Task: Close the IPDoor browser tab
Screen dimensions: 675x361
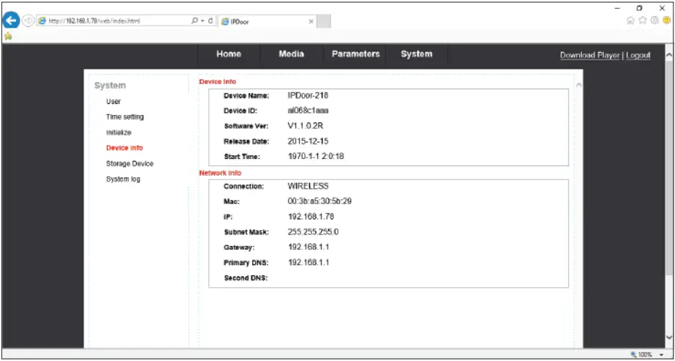Action: (311, 21)
